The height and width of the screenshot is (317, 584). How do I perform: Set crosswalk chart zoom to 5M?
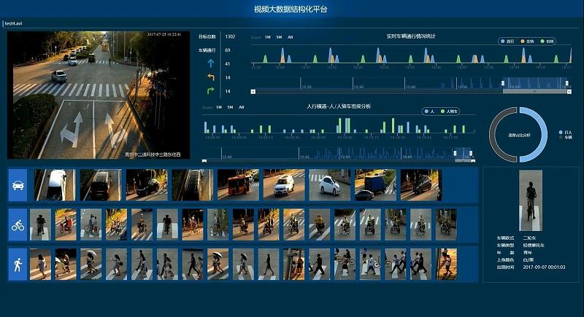point(231,107)
